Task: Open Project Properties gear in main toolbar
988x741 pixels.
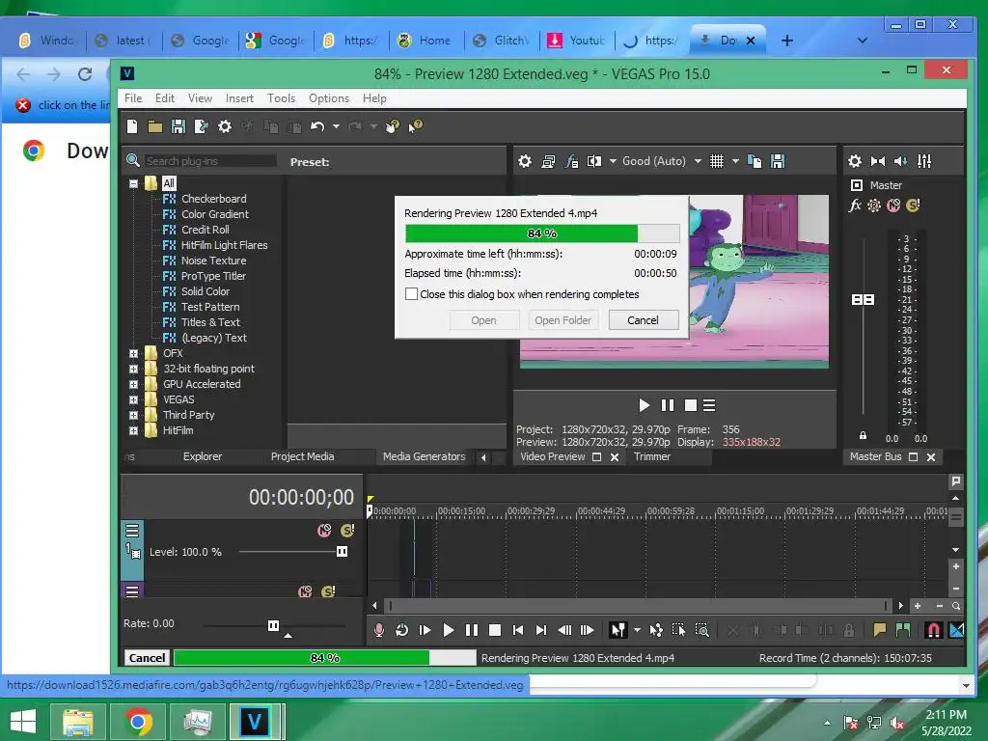Action: tap(224, 126)
